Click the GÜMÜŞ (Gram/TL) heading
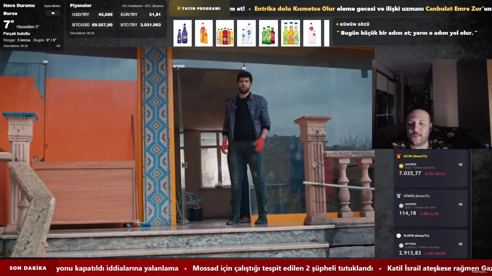Screen dimensions: 492x276 [x=417, y=196]
